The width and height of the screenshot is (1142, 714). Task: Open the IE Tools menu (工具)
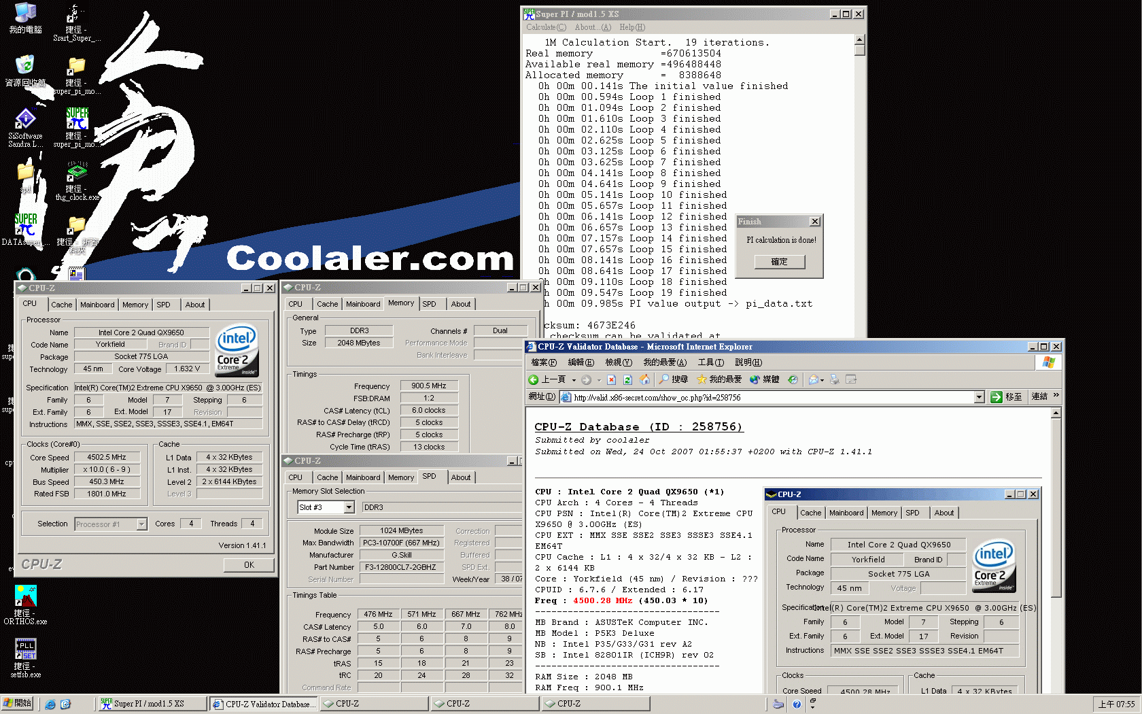point(711,362)
